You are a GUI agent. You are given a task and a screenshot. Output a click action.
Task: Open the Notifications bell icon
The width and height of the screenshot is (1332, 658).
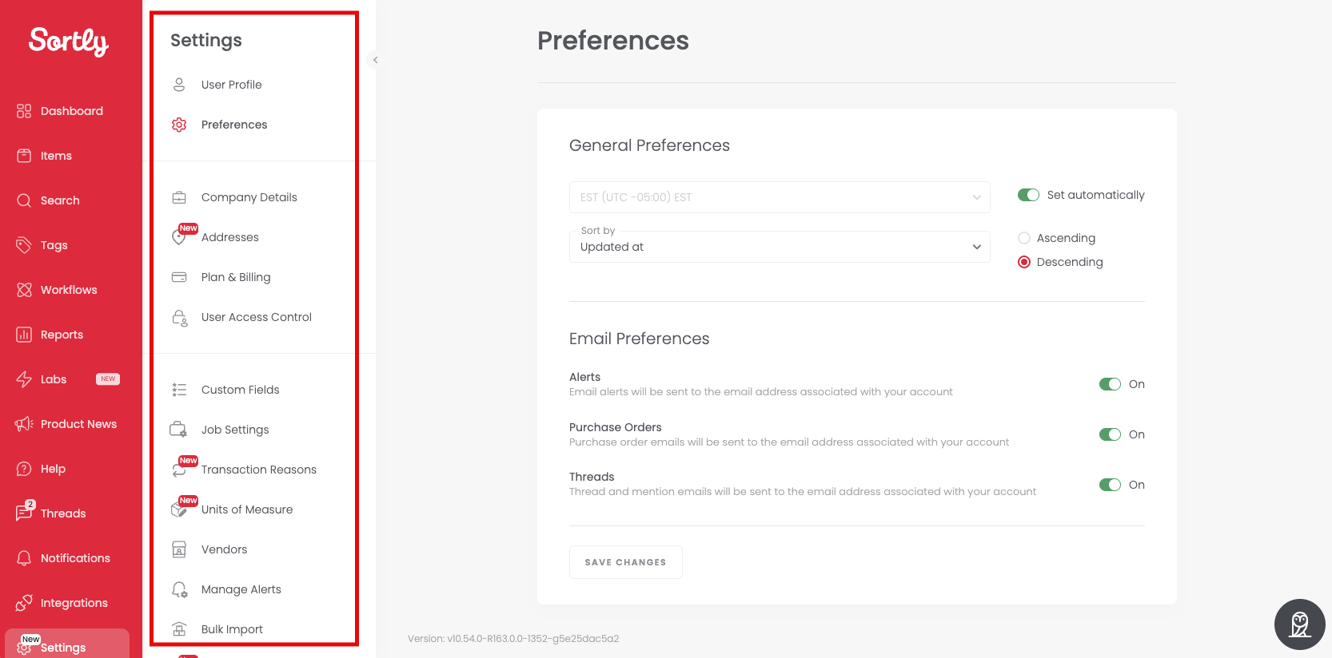click(24, 558)
